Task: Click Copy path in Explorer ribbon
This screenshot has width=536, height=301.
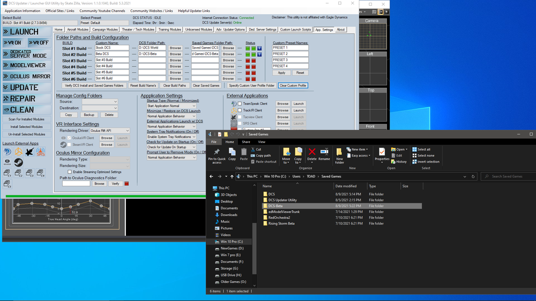Action: pyautogui.click(x=261, y=155)
